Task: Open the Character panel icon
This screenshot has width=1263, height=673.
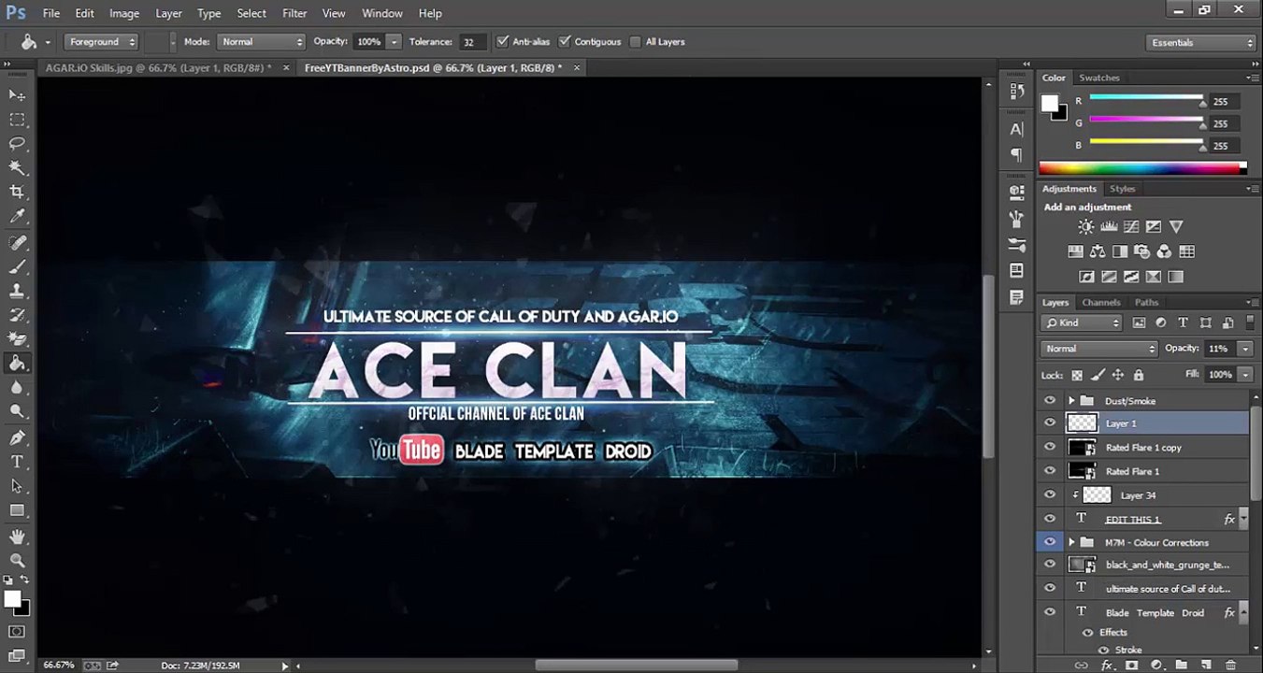Action: pyautogui.click(x=1017, y=130)
